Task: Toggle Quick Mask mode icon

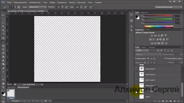Action: tap(3, 98)
